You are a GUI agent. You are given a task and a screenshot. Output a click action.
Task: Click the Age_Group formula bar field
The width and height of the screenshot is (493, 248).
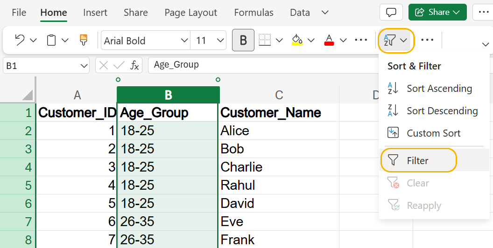coord(261,65)
